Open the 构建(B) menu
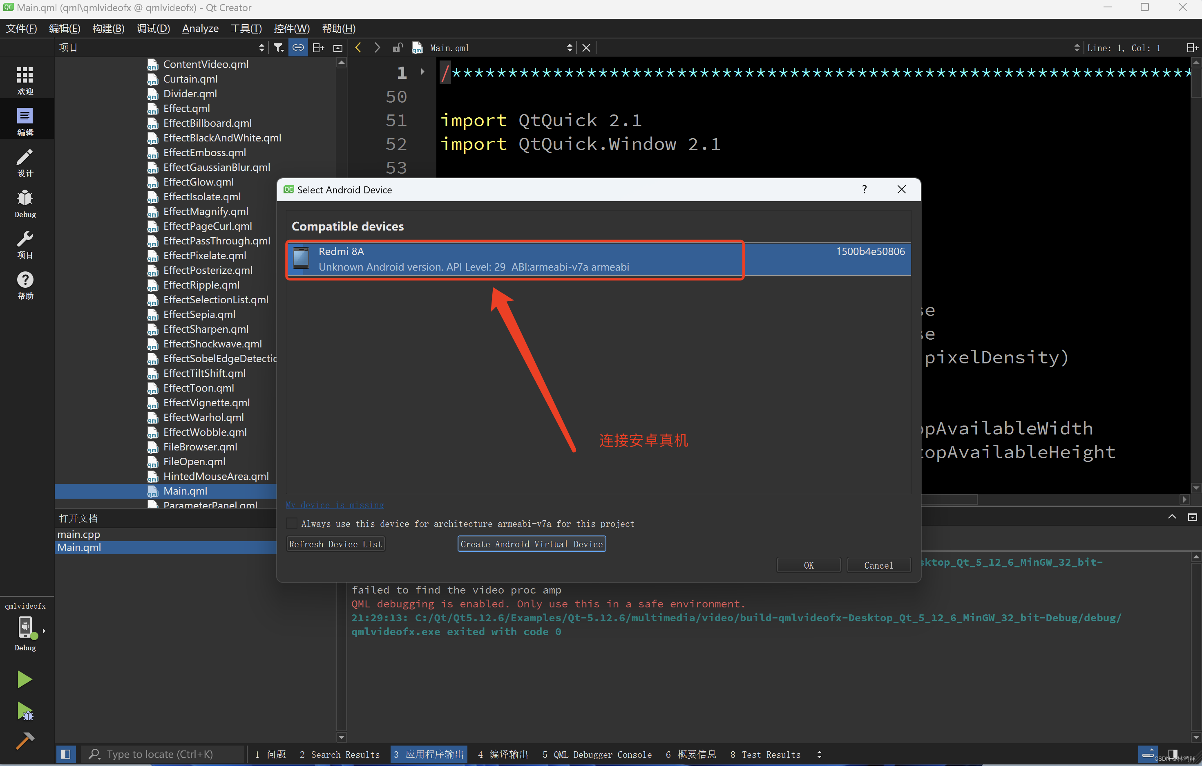 click(108, 29)
